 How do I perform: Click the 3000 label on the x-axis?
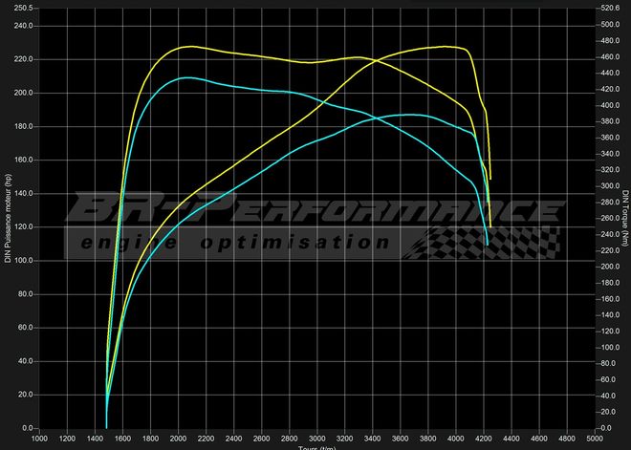pyautogui.click(x=317, y=439)
